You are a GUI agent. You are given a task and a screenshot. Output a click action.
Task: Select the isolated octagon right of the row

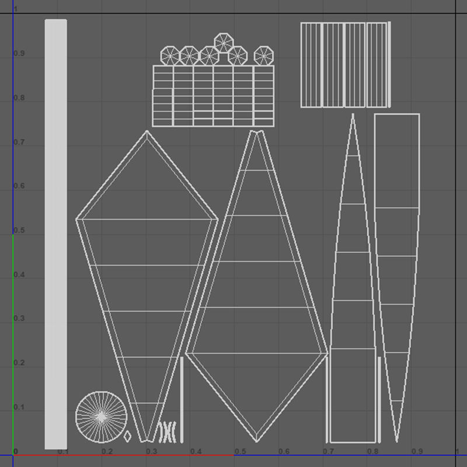click(264, 55)
